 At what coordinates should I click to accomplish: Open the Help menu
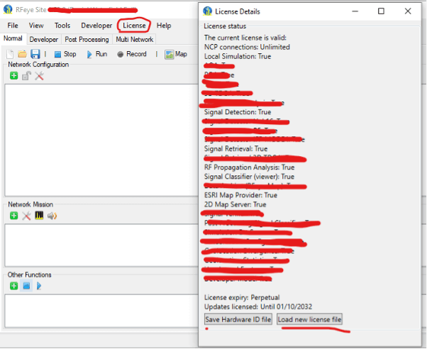[164, 26]
